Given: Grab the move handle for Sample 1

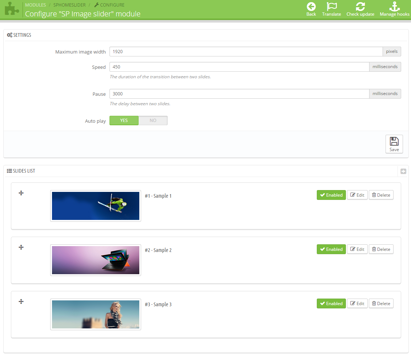Looking at the screenshot, I should [21, 193].
